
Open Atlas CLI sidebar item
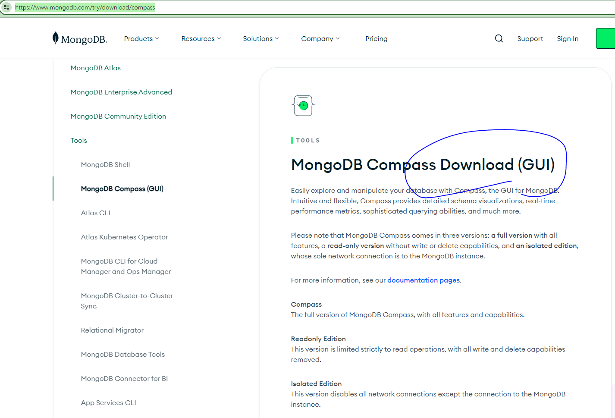95,213
